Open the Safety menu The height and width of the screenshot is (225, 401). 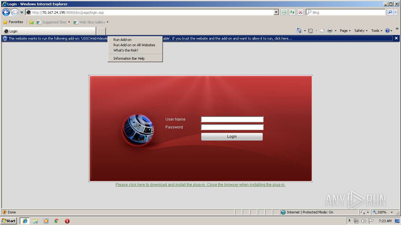point(361,31)
